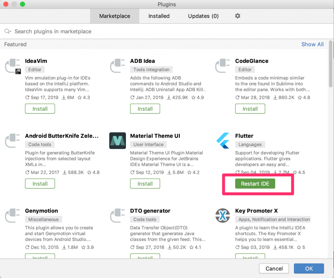Image resolution: width=334 pixels, height=278 pixels.
Task: Install the Material Theme UI plugin
Action: [145, 183]
